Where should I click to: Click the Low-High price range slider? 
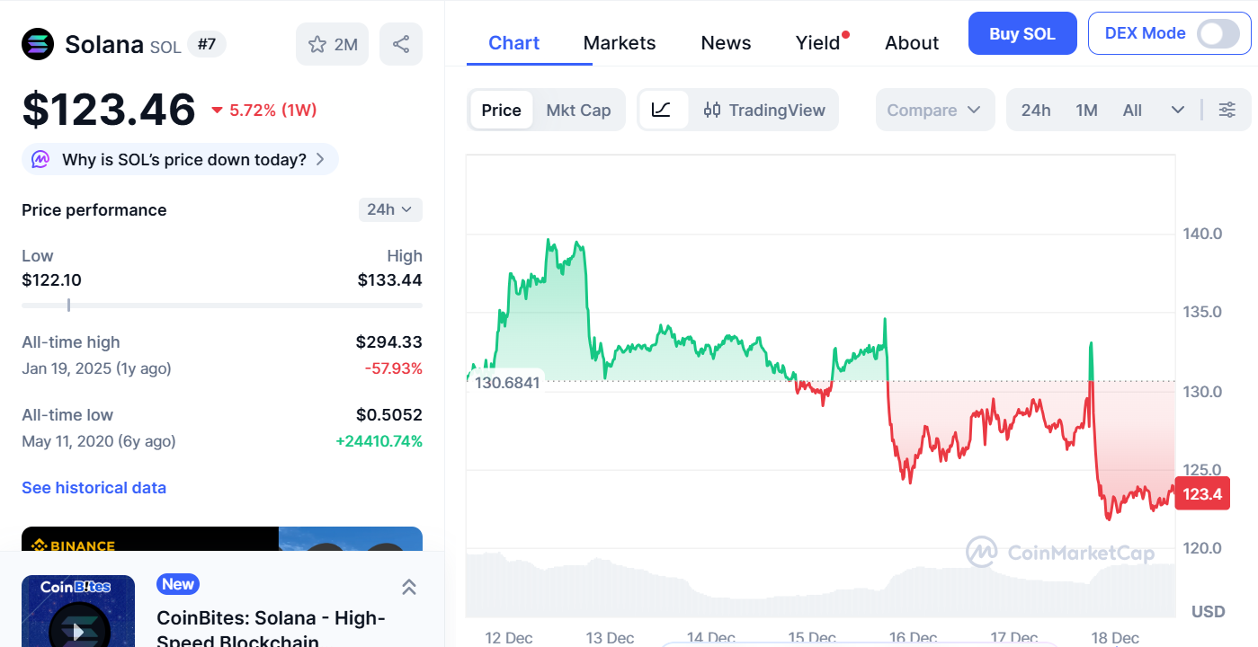221,306
